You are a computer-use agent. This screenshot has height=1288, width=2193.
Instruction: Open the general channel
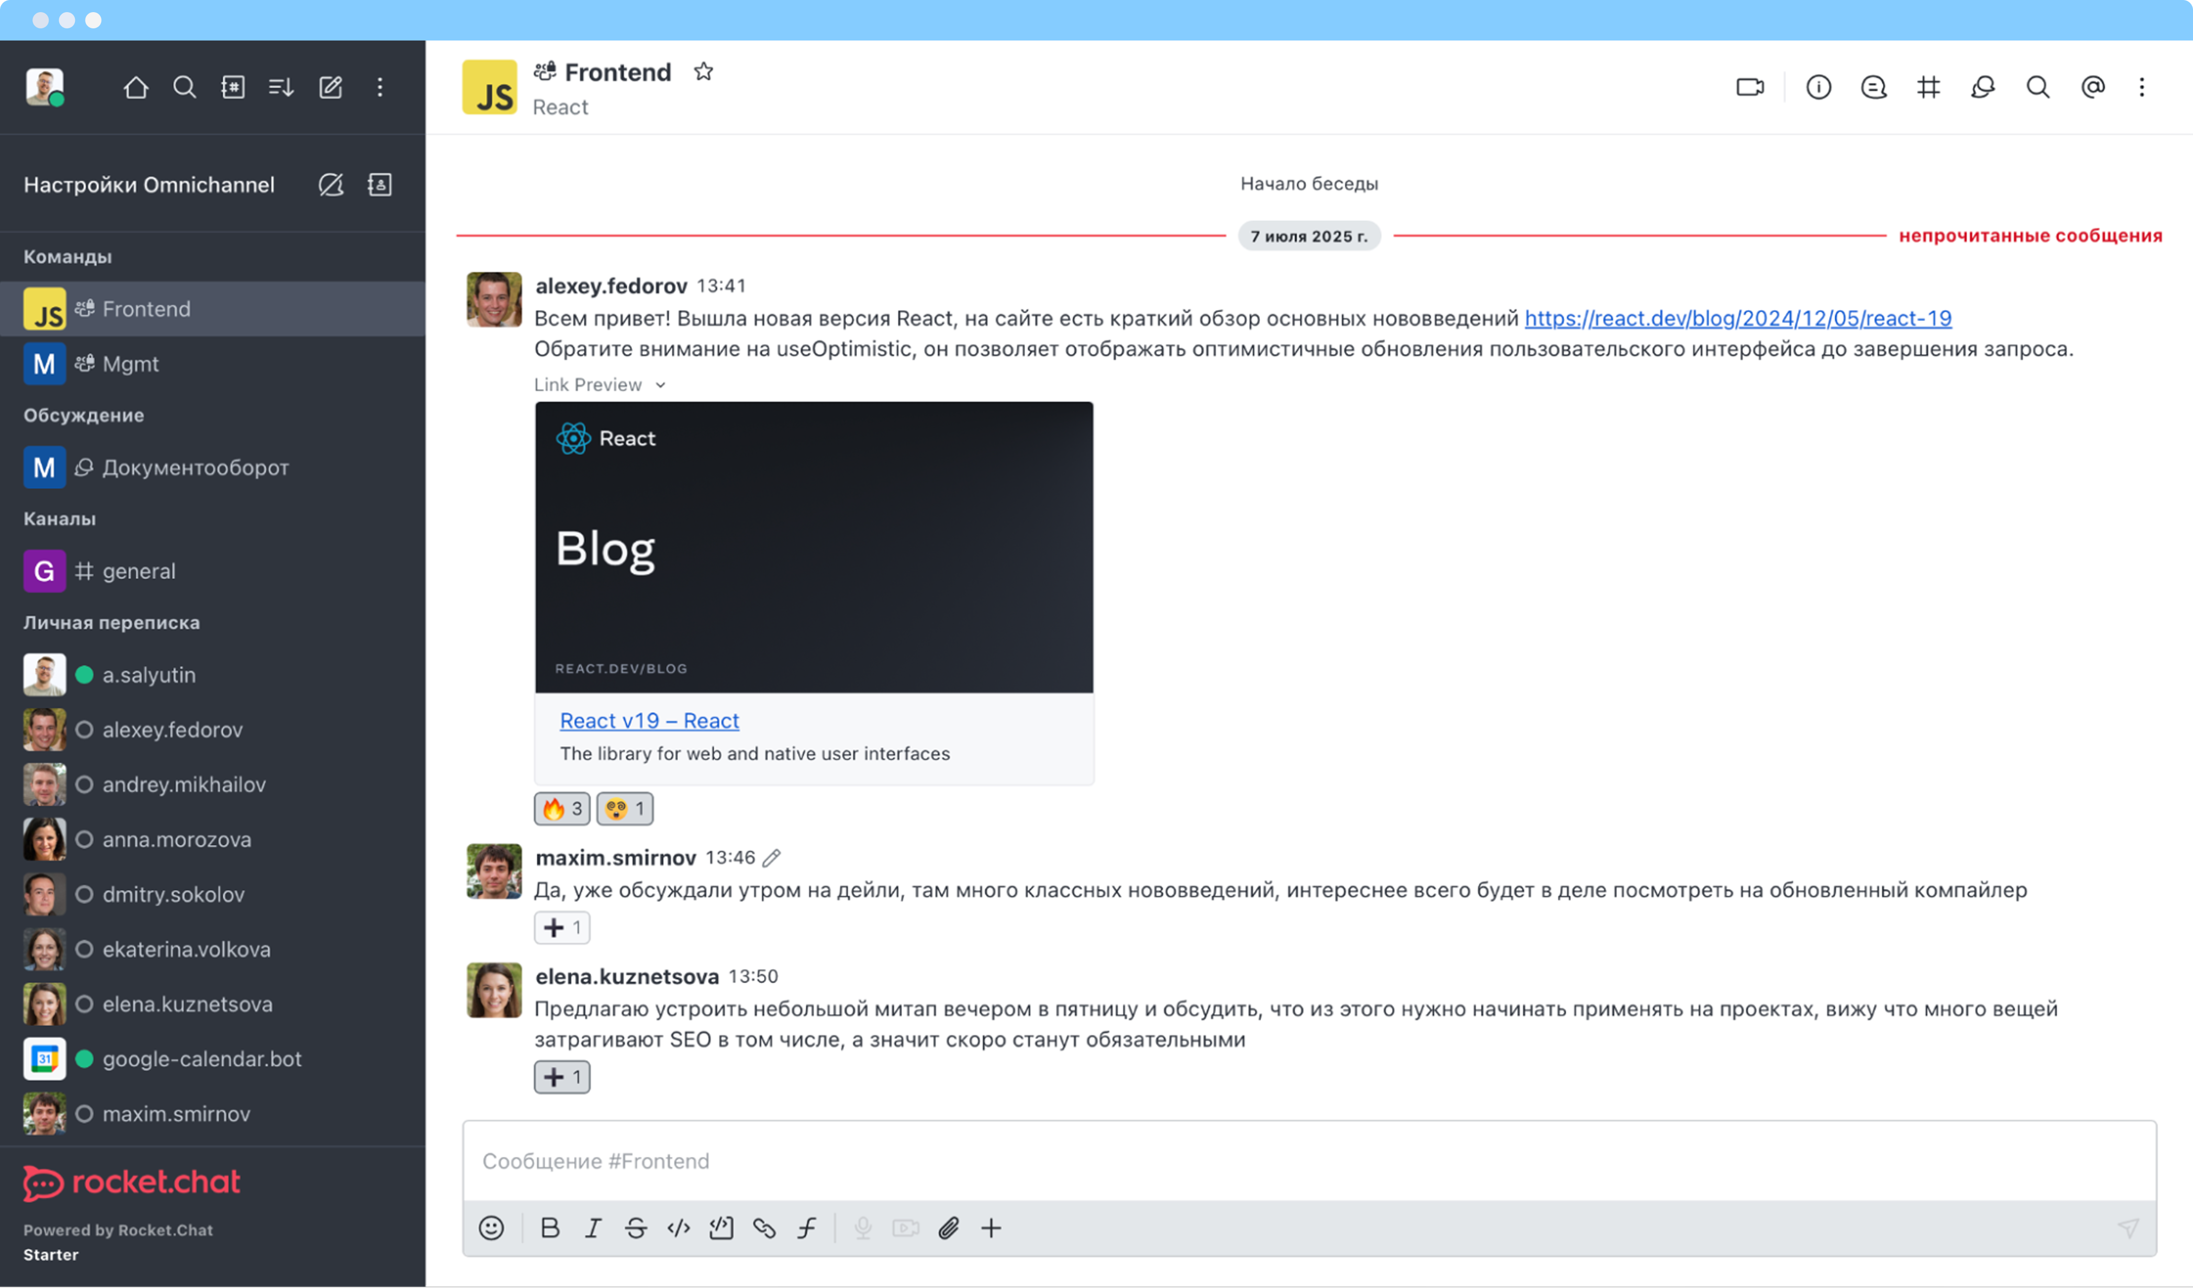point(212,571)
